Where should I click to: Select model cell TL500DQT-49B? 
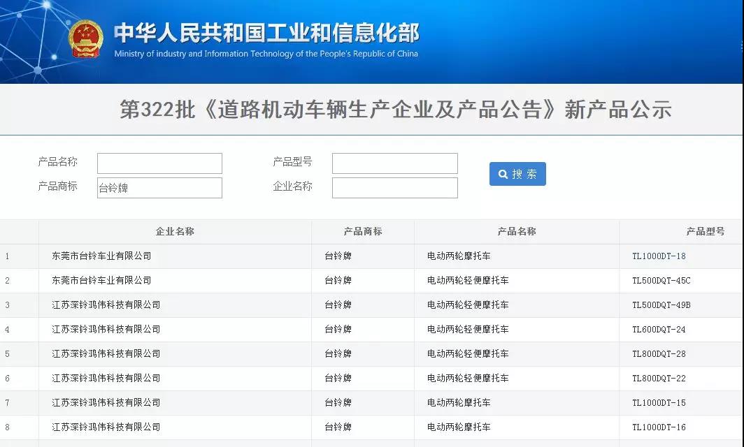point(661,305)
